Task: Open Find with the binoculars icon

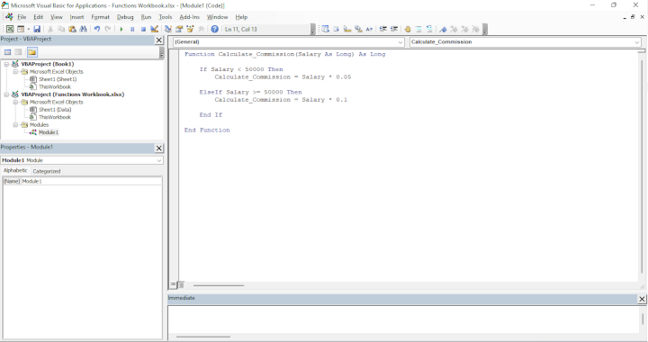Action: pyautogui.click(x=83, y=29)
